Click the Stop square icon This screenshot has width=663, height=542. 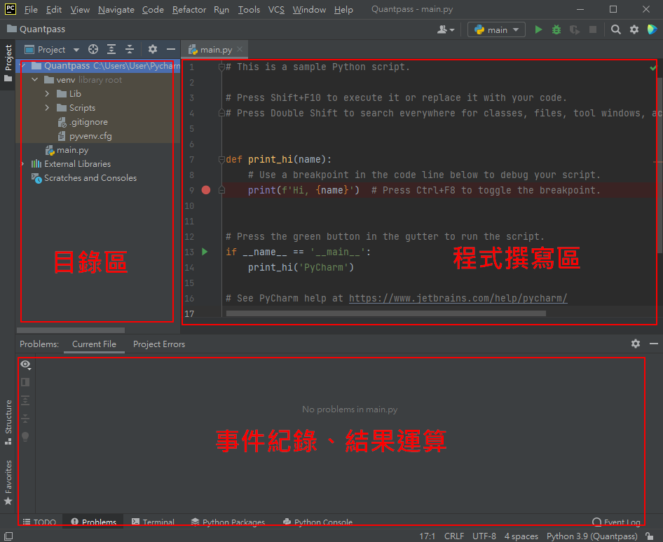pos(593,29)
